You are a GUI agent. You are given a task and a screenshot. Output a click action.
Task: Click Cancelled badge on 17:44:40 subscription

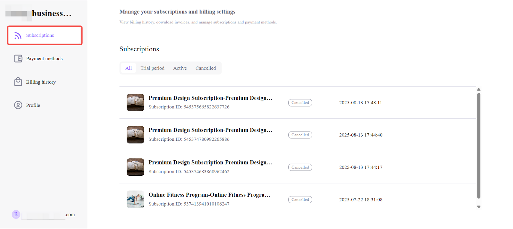click(x=300, y=135)
